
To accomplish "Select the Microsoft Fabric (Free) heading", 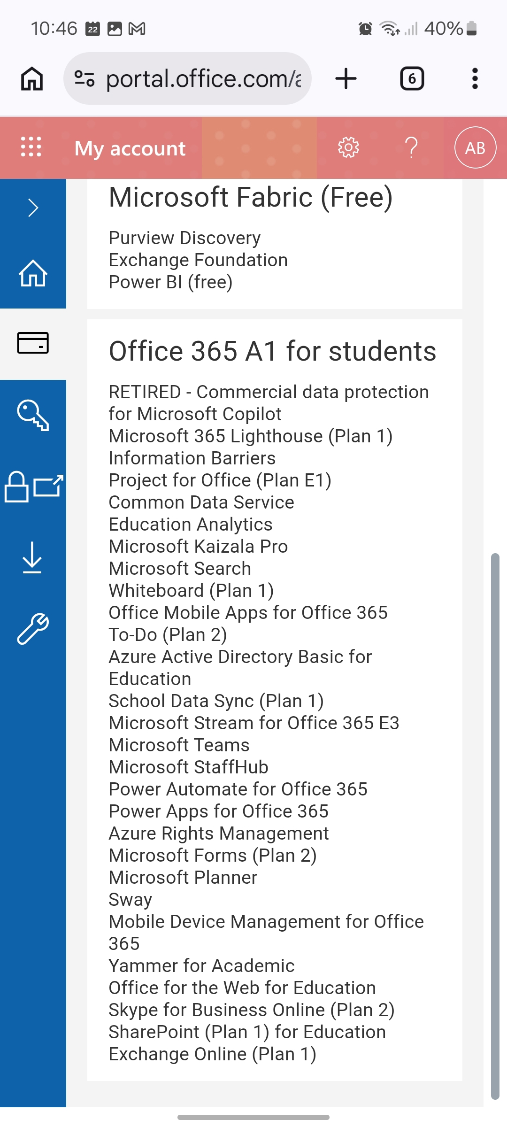I will pos(251,197).
